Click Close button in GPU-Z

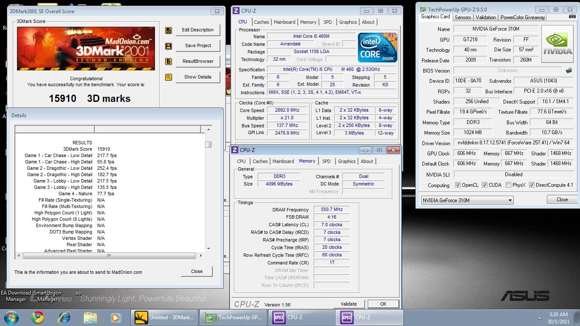[562, 200]
